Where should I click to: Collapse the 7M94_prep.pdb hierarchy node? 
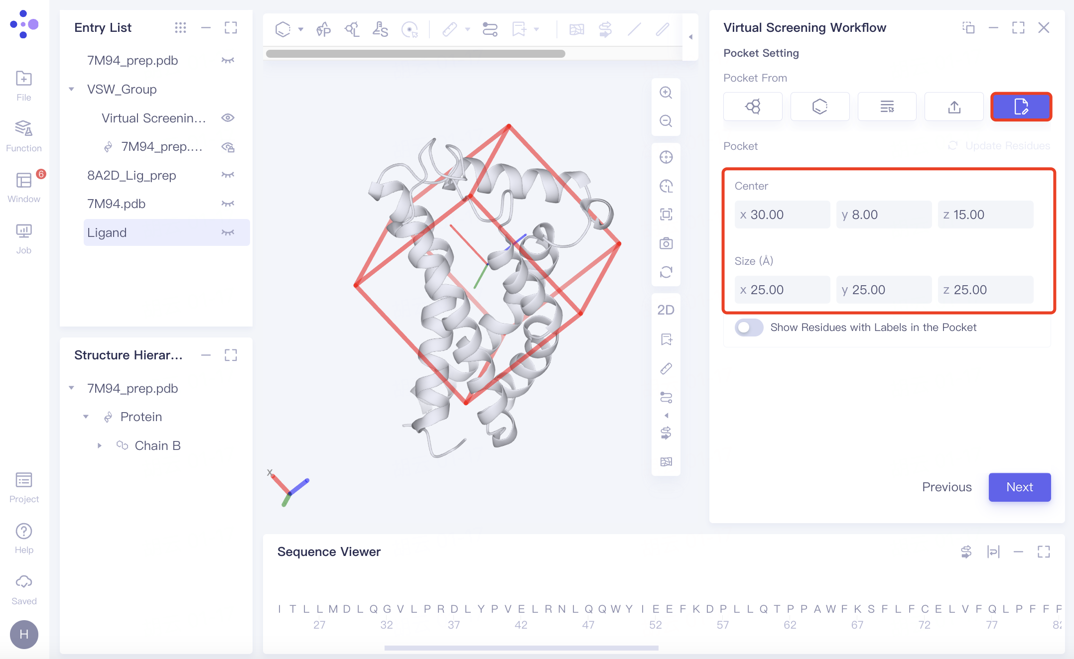coord(71,388)
